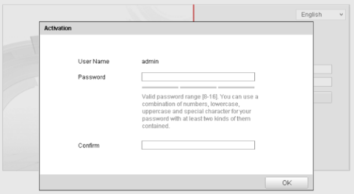
Task: Focus the Password input field
Action: click(x=198, y=77)
